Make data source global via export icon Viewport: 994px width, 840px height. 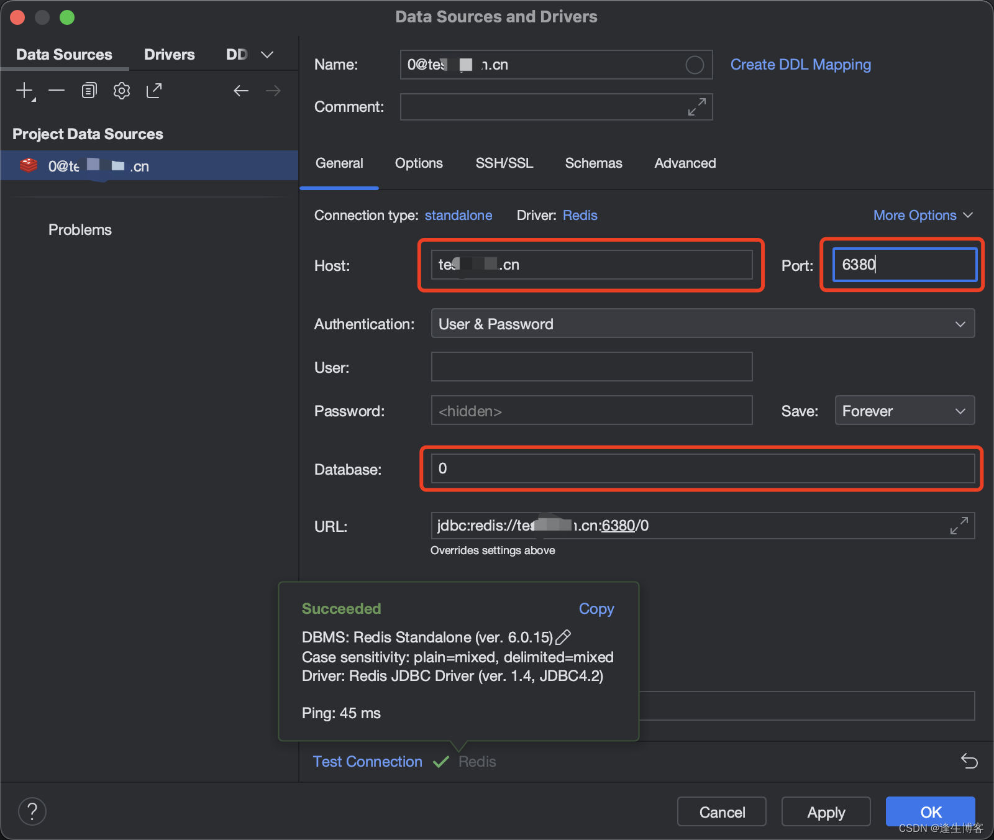pyautogui.click(x=154, y=91)
